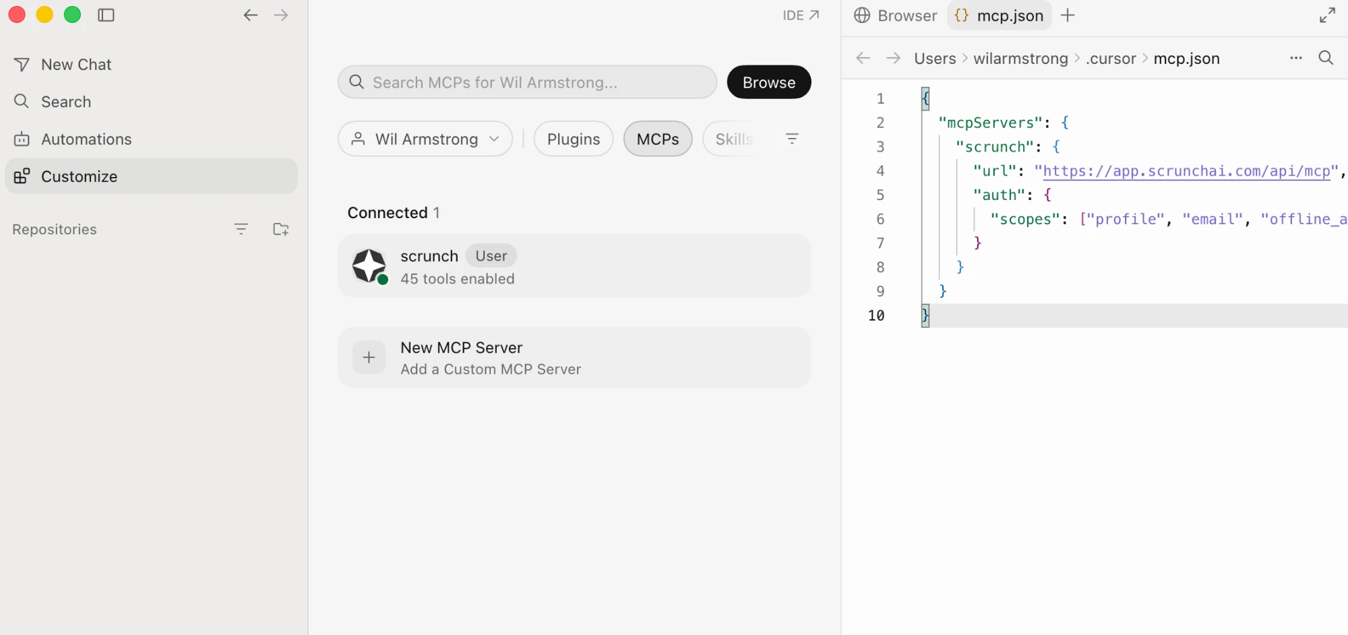1348x635 pixels.
Task: Click the 45 tools enabled text
Action: (x=458, y=279)
